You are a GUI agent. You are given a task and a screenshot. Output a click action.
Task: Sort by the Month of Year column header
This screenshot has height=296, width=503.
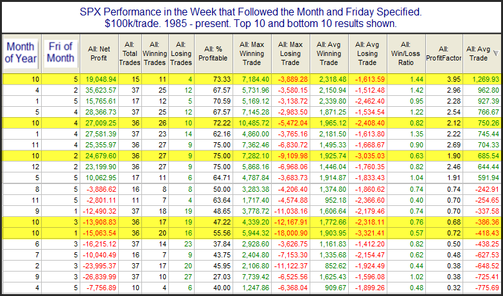click(21, 53)
